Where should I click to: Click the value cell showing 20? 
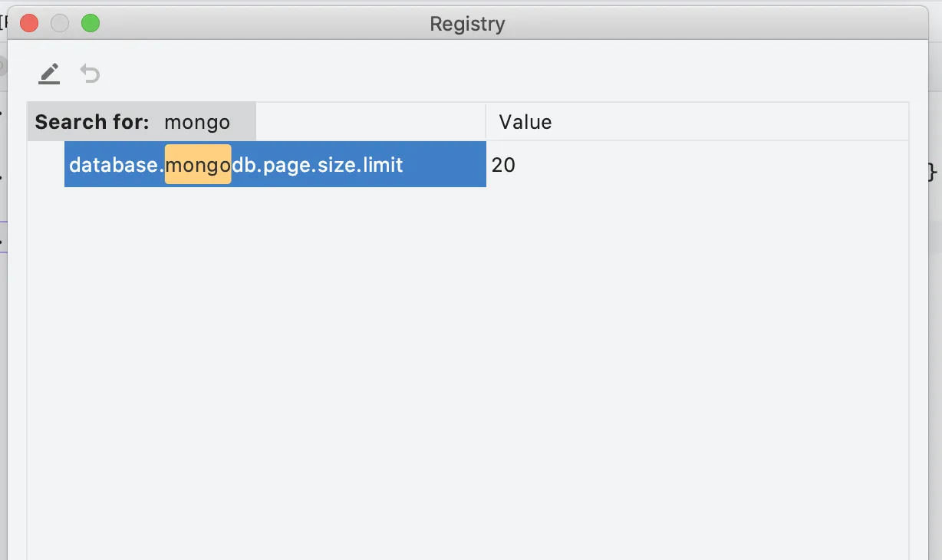(504, 165)
